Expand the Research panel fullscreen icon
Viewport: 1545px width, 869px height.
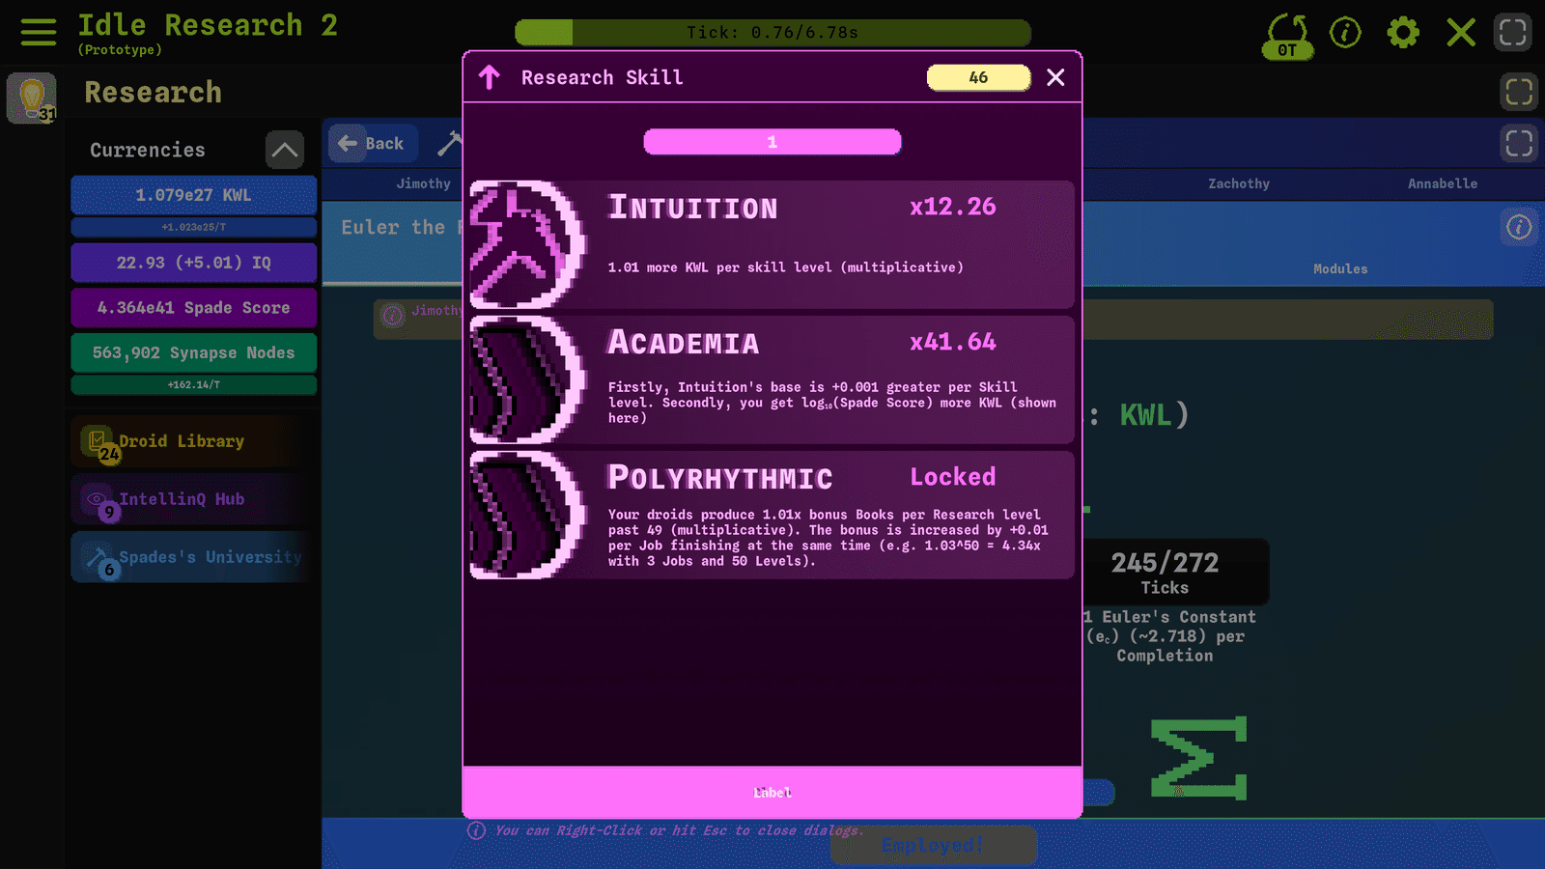(x=1519, y=92)
